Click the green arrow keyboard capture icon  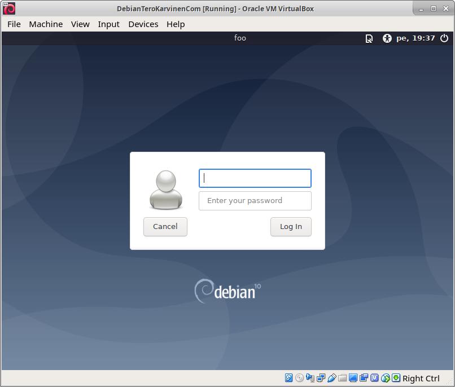(x=396, y=378)
